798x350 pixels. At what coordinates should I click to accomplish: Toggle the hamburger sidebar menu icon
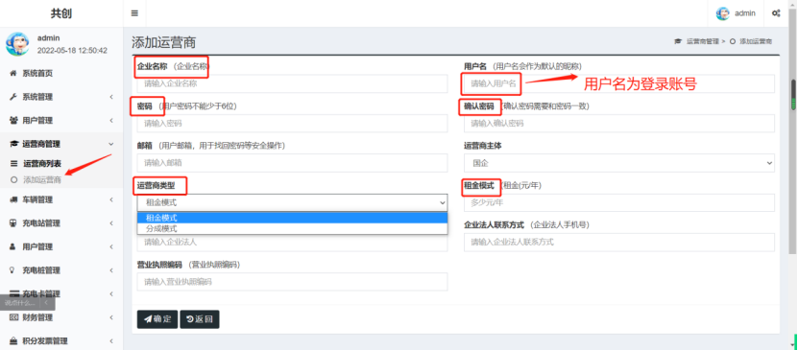point(134,13)
